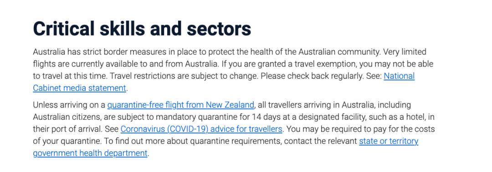Follow the quarantine-free flight from New Zealand link
This screenshot has height=172, width=492.
pyautogui.click(x=180, y=105)
